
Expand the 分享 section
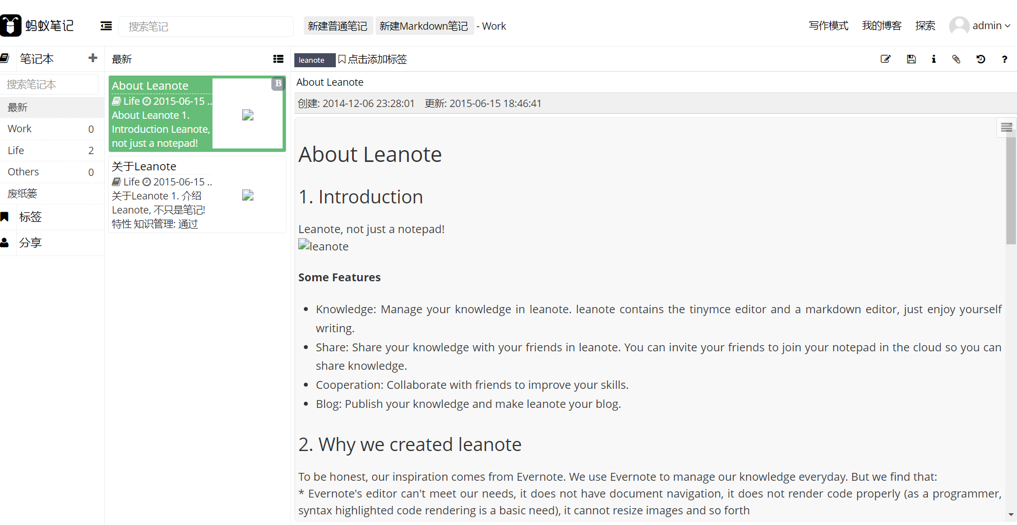pos(30,243)
